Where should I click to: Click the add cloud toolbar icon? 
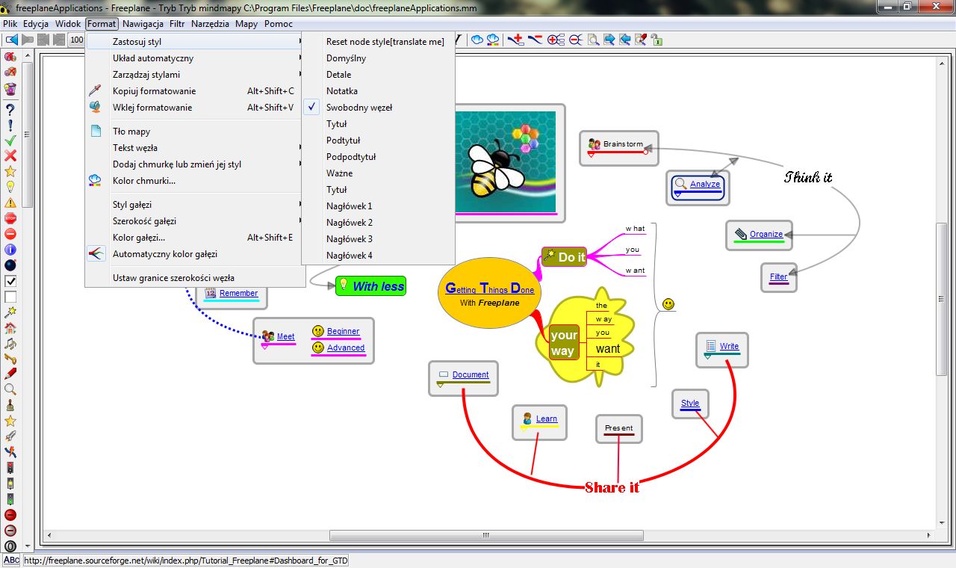point(477,40)
